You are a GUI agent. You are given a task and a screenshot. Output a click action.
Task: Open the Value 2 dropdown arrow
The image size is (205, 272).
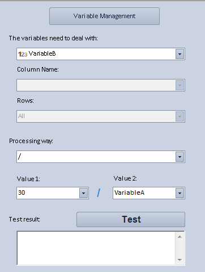[x=180, y=193]
